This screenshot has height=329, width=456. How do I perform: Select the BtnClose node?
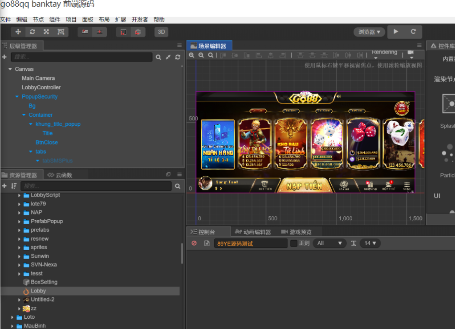click(46, 142)
